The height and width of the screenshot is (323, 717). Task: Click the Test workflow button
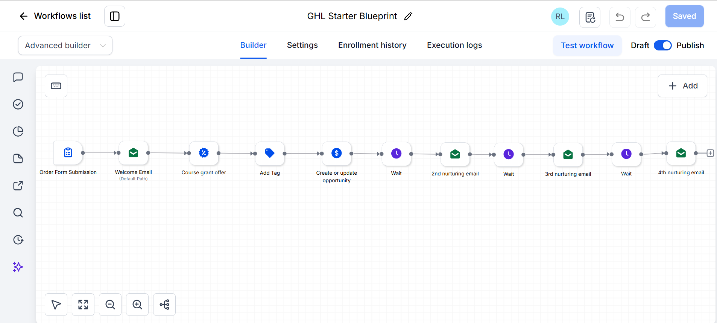(587, 46)
